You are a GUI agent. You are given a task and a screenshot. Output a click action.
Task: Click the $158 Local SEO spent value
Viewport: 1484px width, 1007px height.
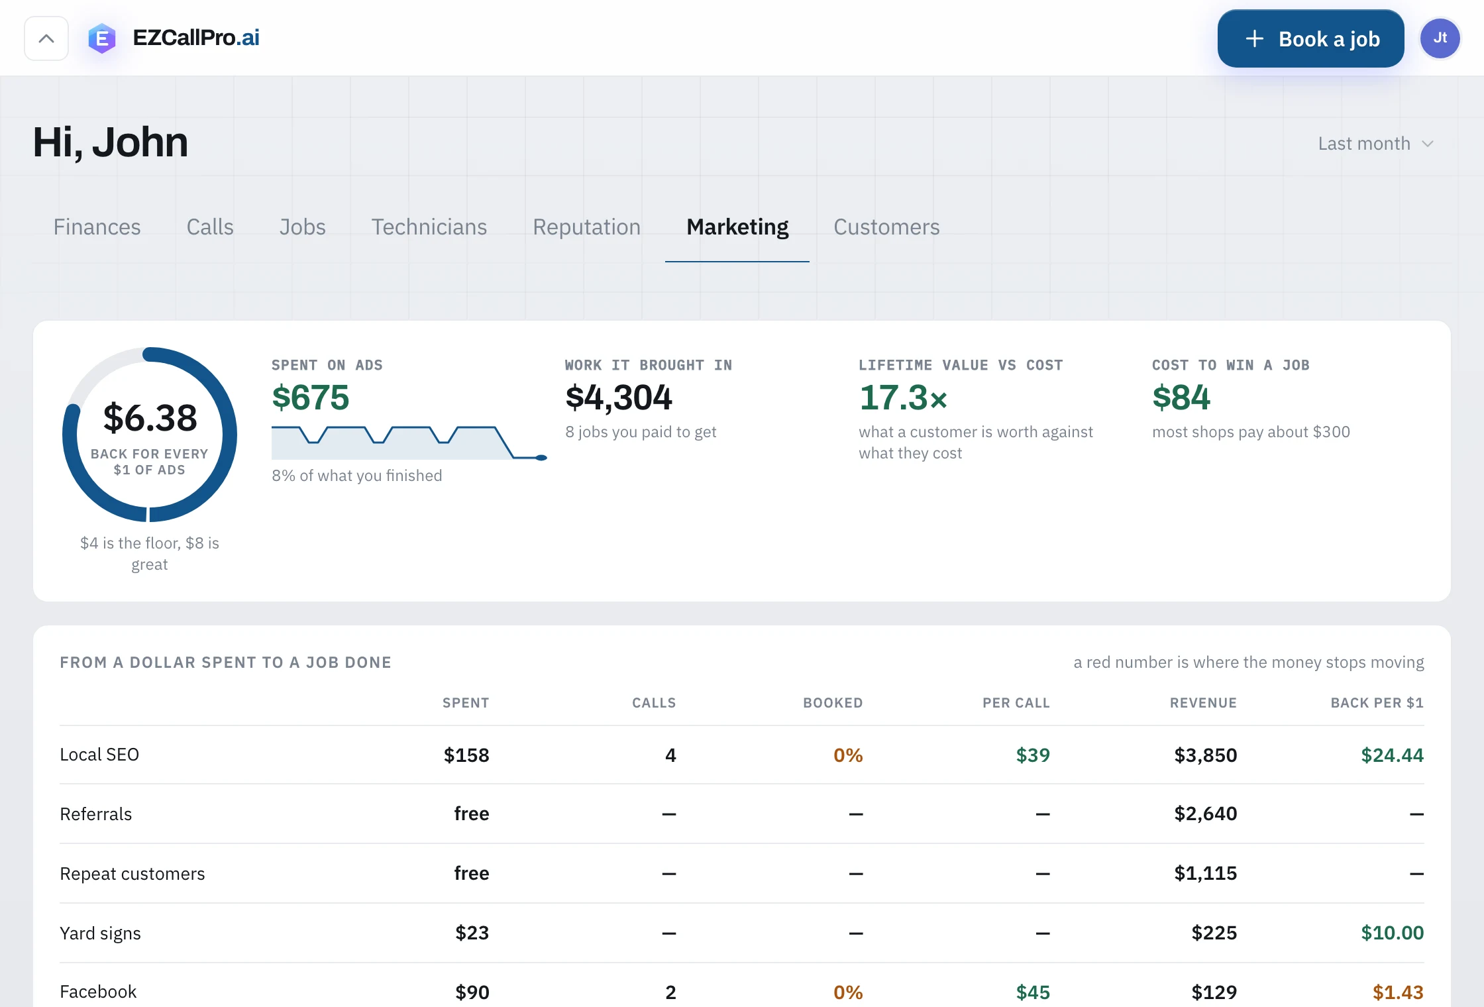coord(466,755)
